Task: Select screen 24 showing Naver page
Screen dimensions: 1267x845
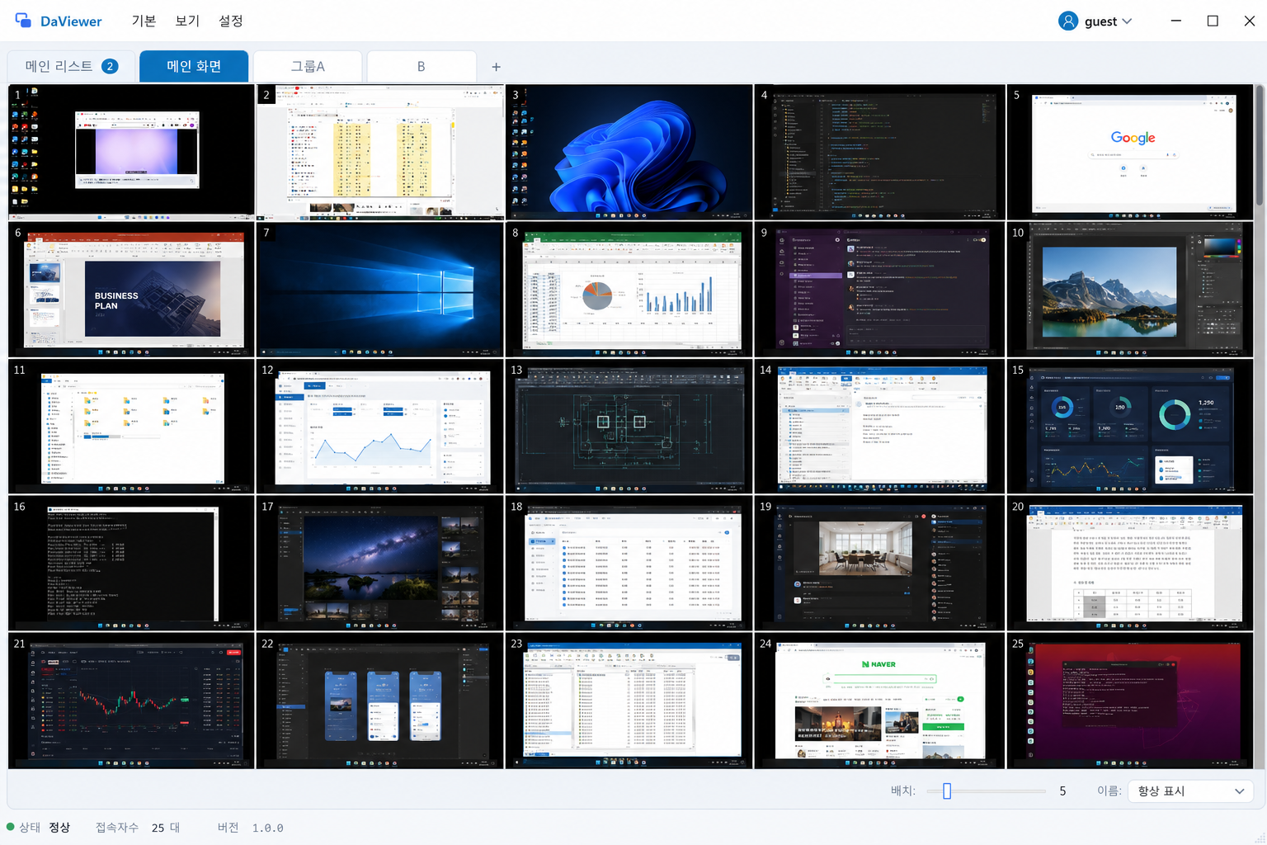Action: tap(879, 701)
